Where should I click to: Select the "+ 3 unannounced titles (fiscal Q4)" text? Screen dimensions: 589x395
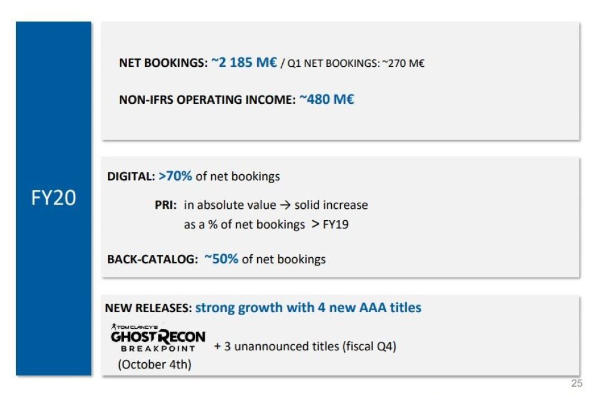pyautogui.click(x=305, y=346)
